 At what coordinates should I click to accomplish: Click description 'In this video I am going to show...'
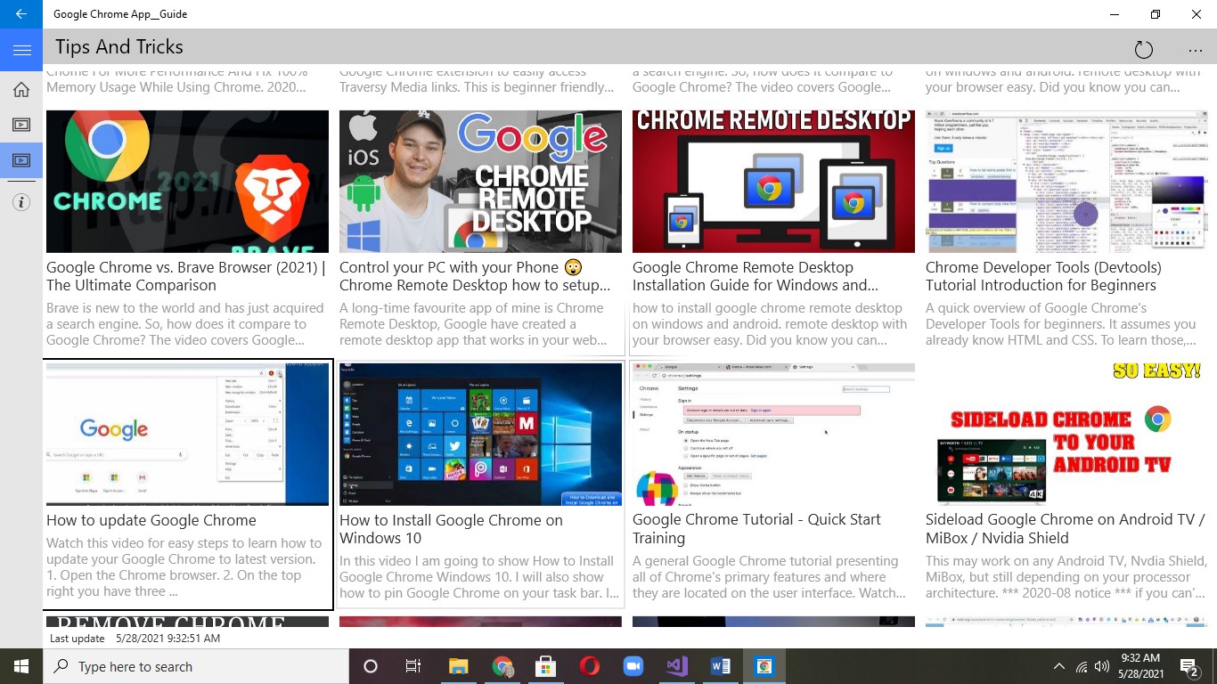tap(479, 577)
